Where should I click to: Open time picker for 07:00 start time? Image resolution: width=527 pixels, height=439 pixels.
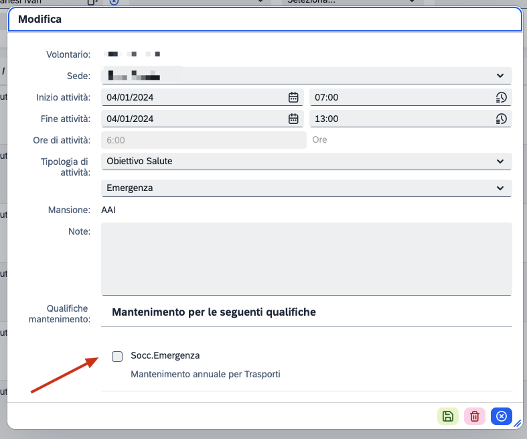501,97
